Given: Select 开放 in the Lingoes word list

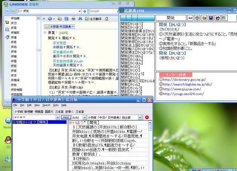Looking at the screenshot, I should [x=14, y=85].
